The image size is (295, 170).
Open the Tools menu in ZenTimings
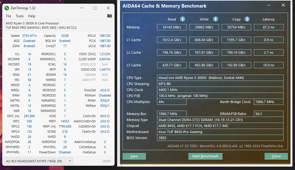(x=20, y=16)
